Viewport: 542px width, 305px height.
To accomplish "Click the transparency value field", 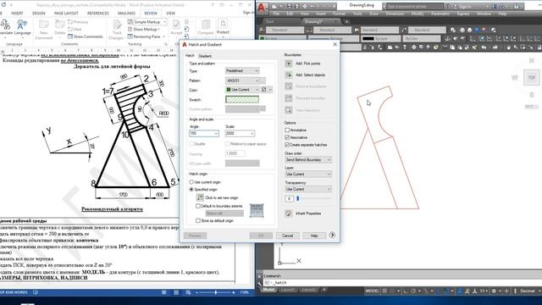I will pyautogui.click(x=289, y=198).
